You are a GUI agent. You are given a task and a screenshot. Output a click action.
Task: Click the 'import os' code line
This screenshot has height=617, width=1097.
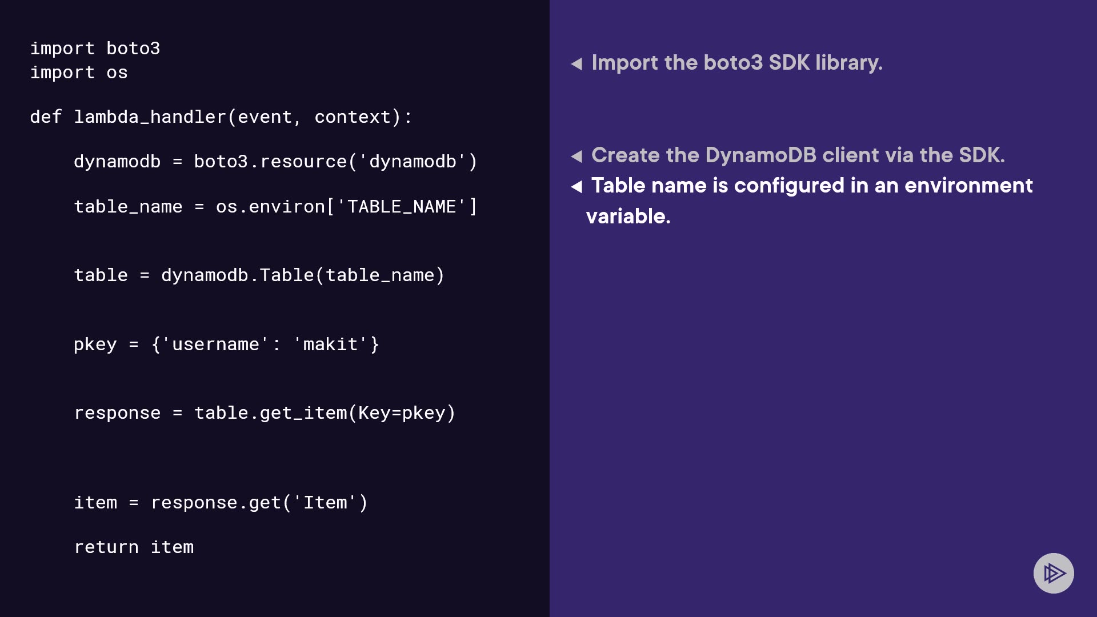pyautogui.click(x=79, y=73)
